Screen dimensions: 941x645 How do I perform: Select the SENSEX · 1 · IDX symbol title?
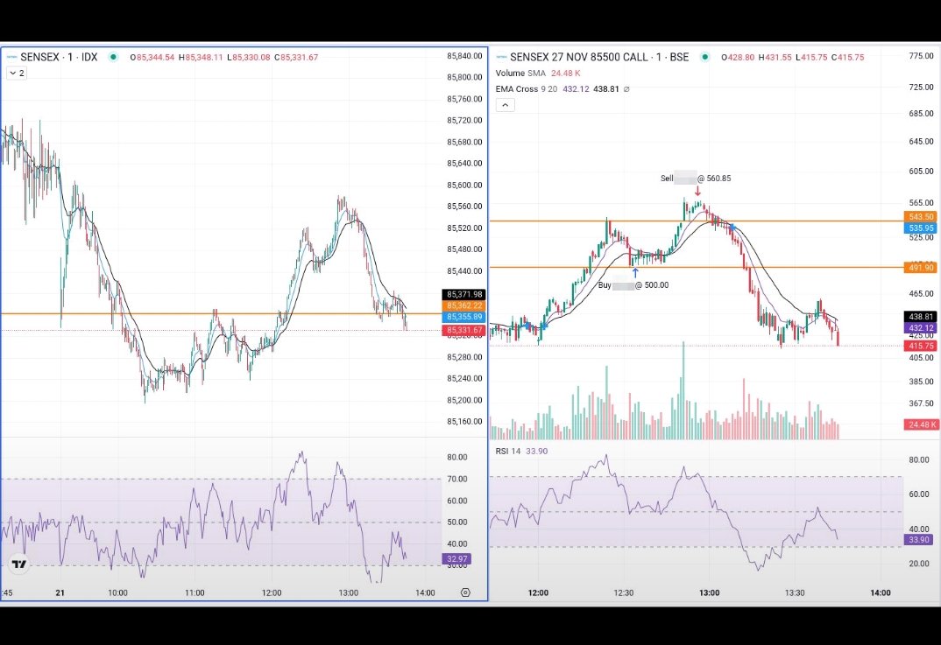click(x=59, y=57)
